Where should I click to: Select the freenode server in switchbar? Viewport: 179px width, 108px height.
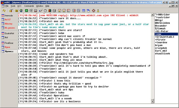click(8, 16)
